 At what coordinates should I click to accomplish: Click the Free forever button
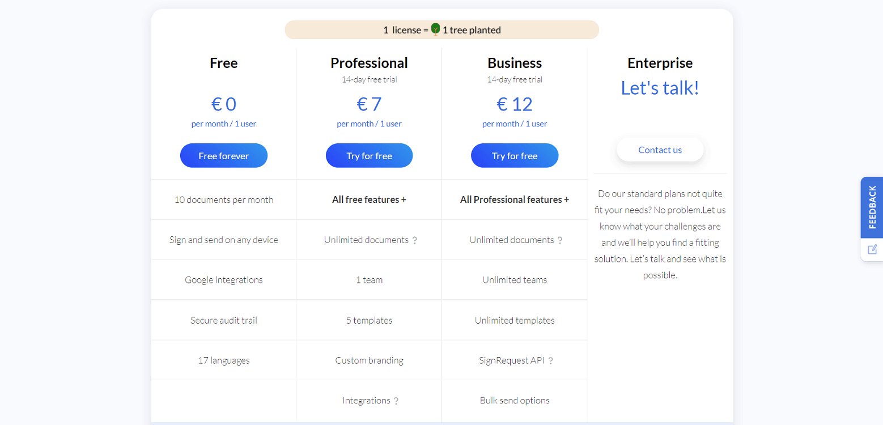(224, 156)
